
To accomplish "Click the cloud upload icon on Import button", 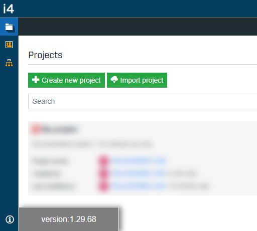I will click(114, 80).
